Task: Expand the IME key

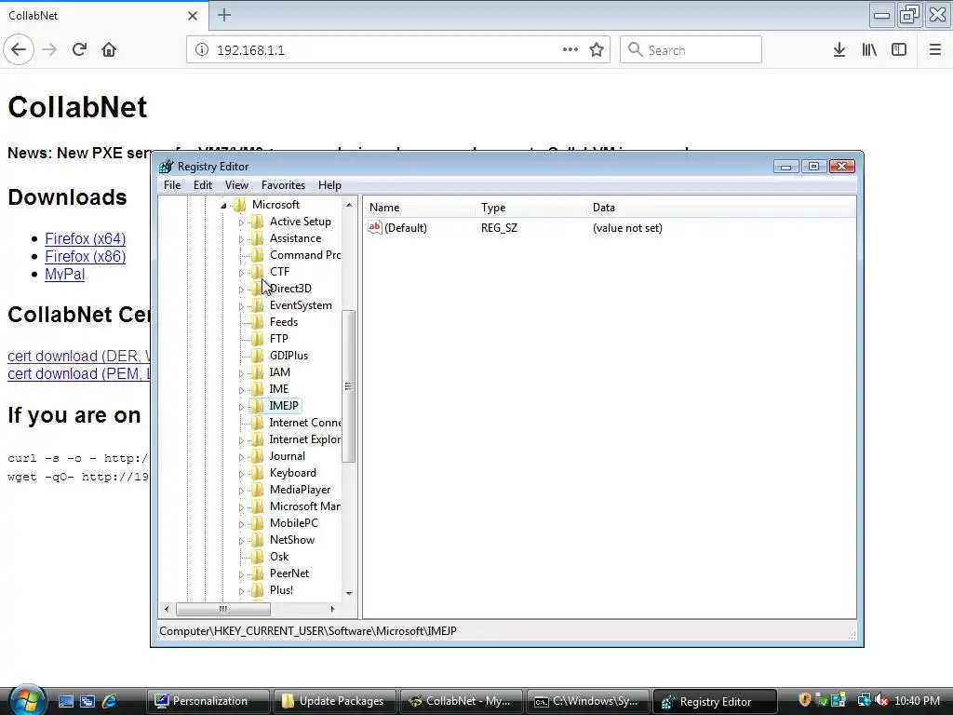Action: (x=241, y=390)
